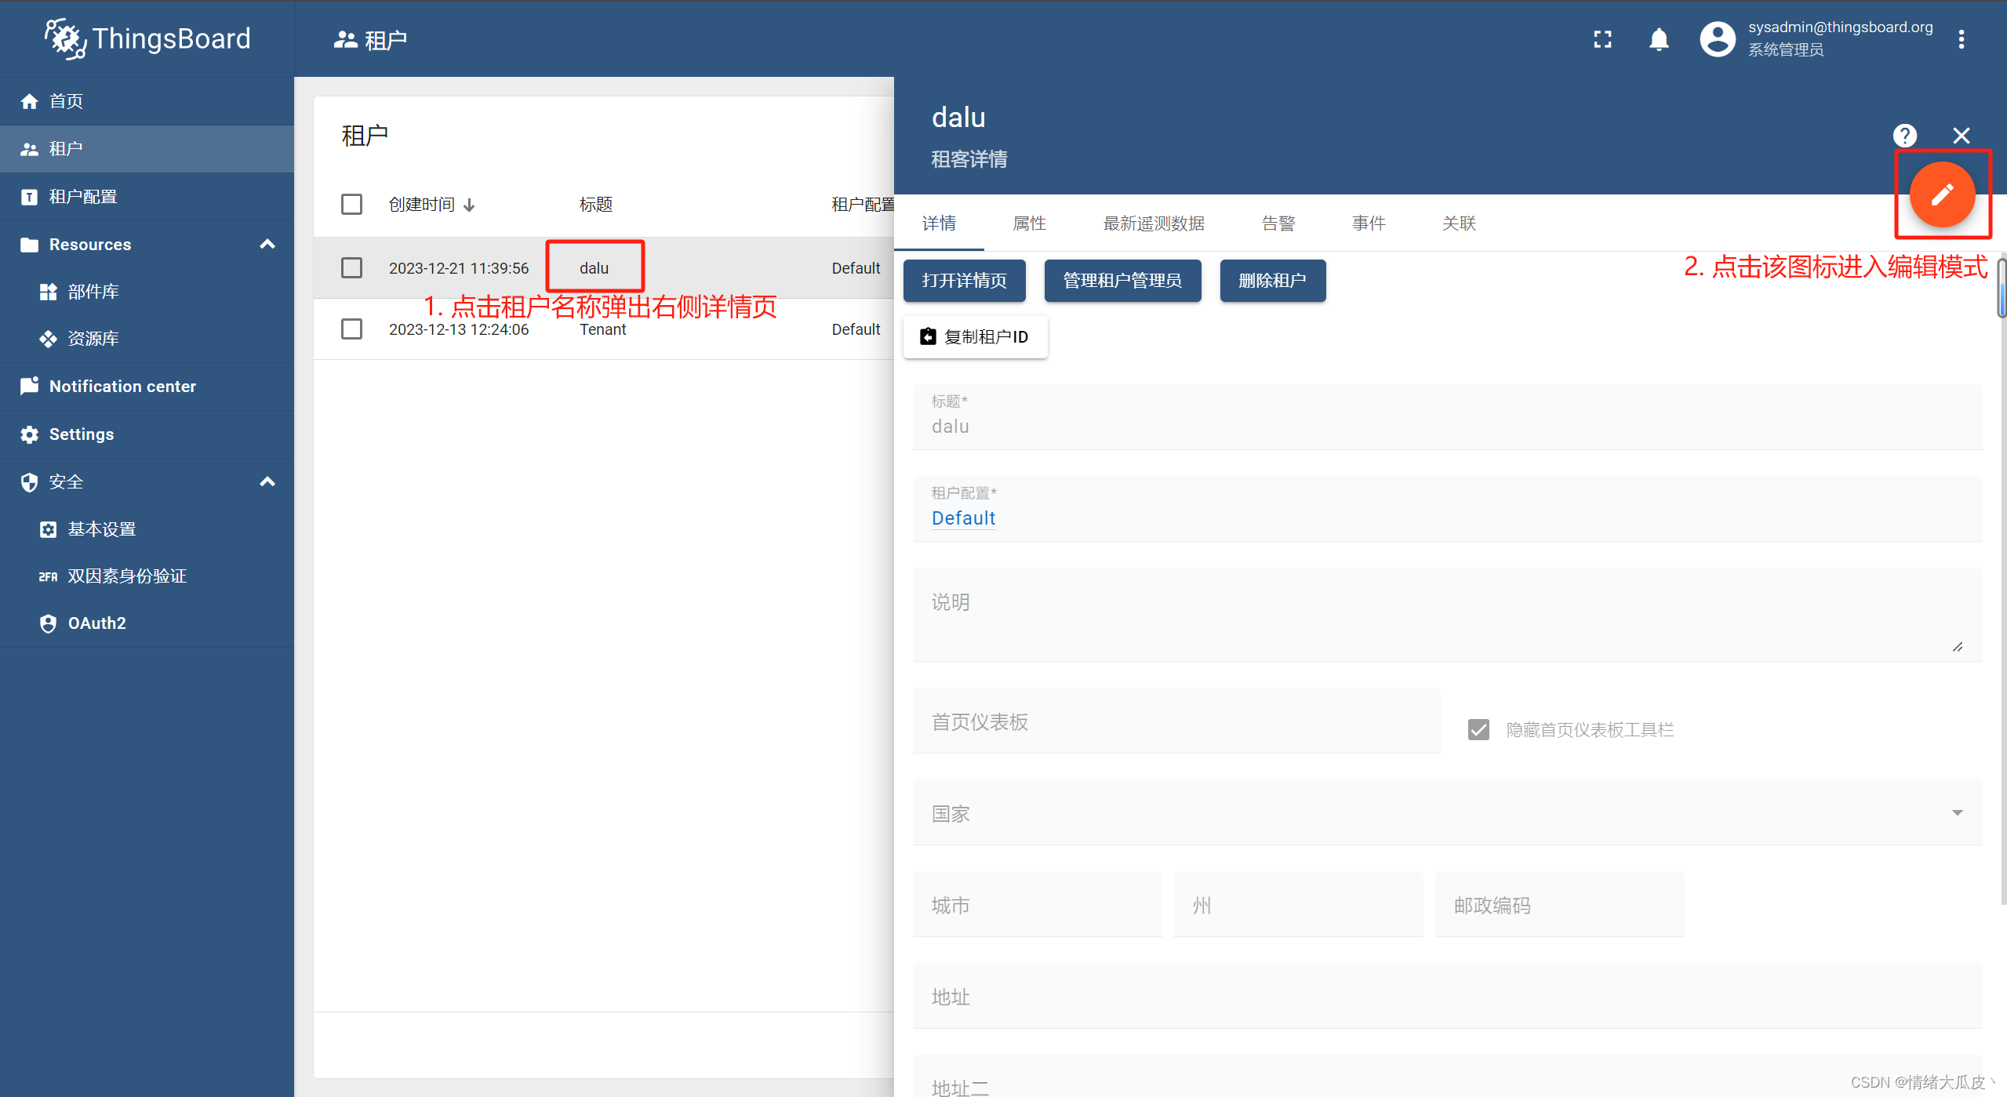Open the Default tenant profile link
Screen dimensions: 2007x1097
click(963, 518)
